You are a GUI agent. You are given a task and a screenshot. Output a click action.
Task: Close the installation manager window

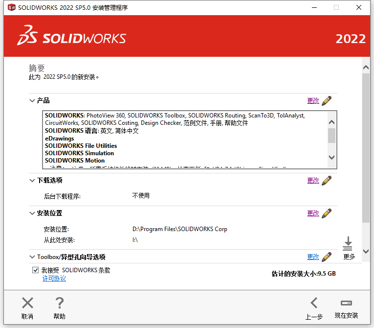point(359,8)
